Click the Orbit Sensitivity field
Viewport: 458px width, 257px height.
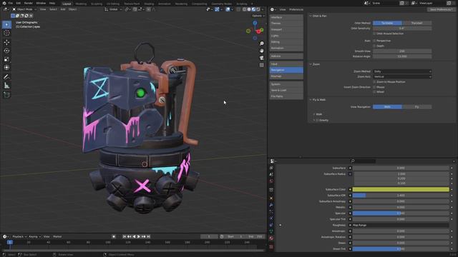[x=402, y=29]
